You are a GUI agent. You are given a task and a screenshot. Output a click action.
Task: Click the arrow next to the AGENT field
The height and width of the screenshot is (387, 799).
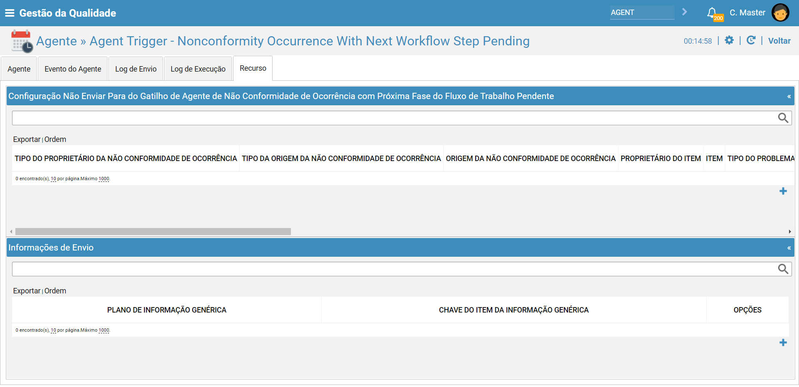(x=685, y=12)
